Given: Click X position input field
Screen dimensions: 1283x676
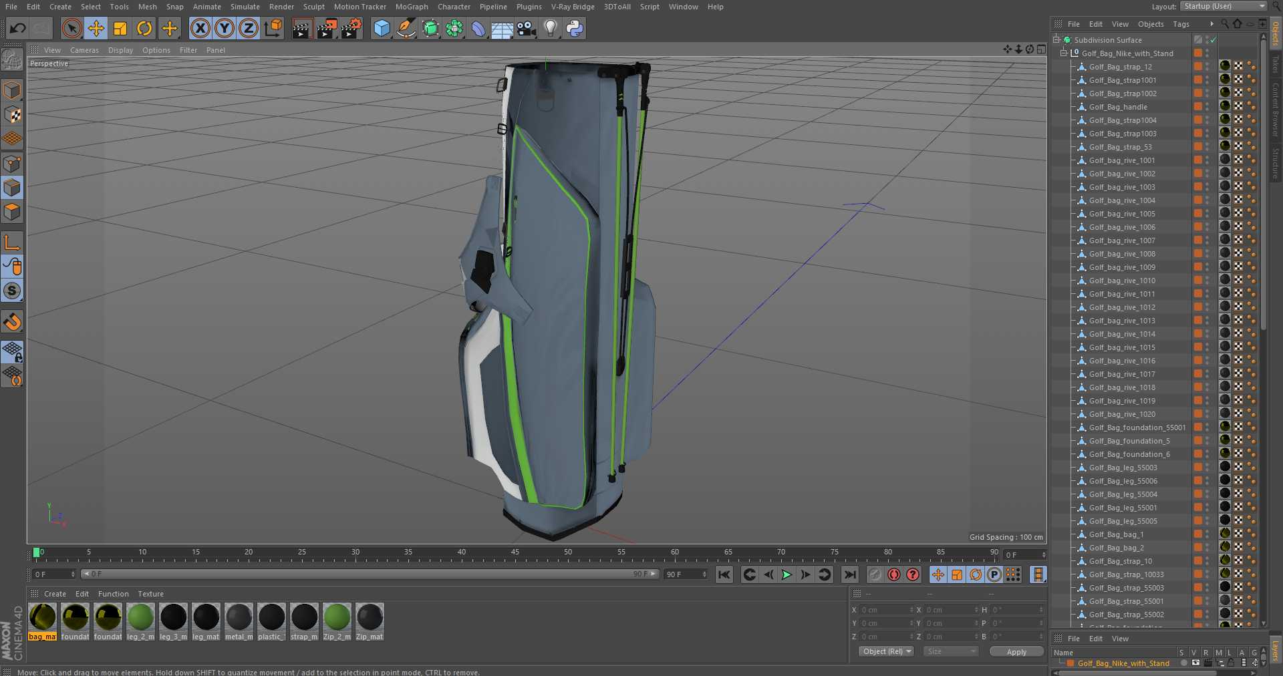Looking at the screenshot, I should (886, 610).
